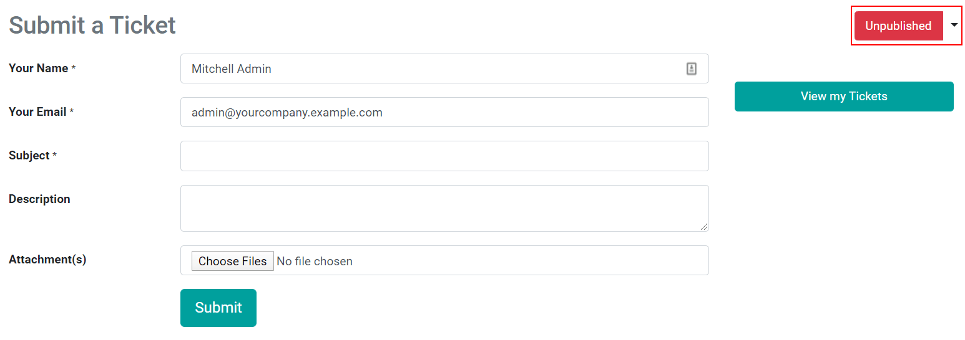The image size is (965, 340).
Task: Toggle the red Unpublished button
Action: (x=898, y=26)
